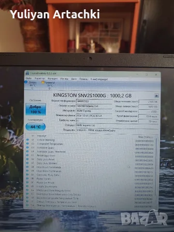Click the KINGSTON SNV2S1000G model title
Image resolution: width=174 pixels, height=232 pixels.
point(92,95)
